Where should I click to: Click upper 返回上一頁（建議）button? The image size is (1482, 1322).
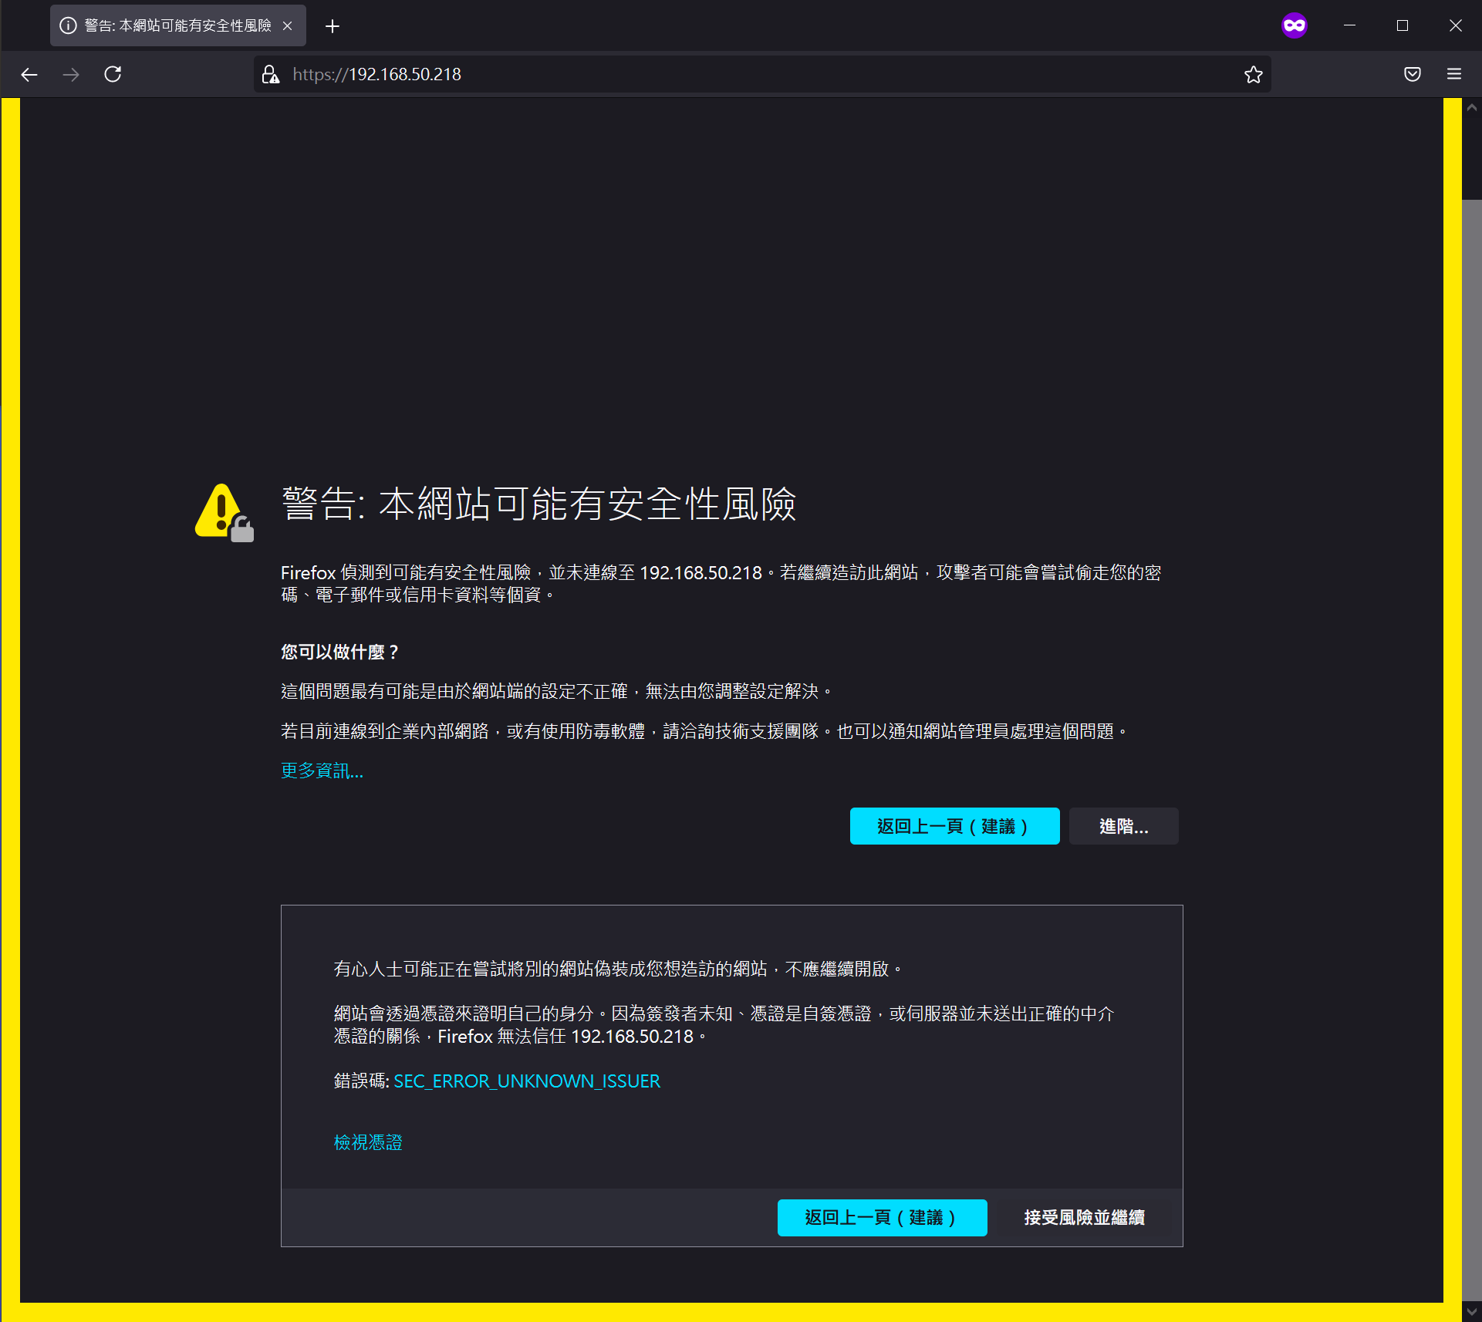954,826
